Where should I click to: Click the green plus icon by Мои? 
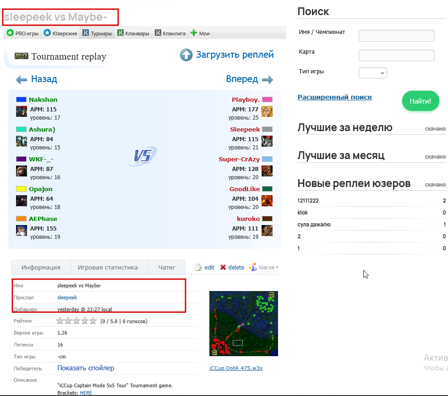(194, 33)
